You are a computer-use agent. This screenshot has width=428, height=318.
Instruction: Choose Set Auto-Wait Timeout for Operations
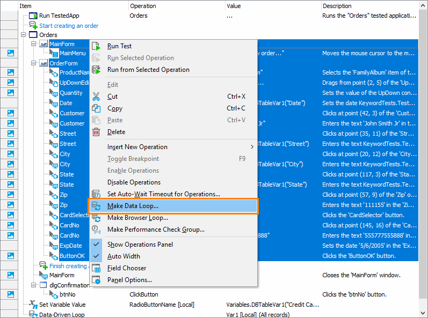tap(163, 194)
